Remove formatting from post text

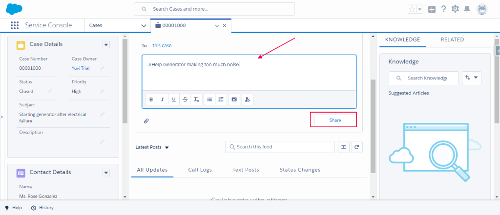point(196,99)
